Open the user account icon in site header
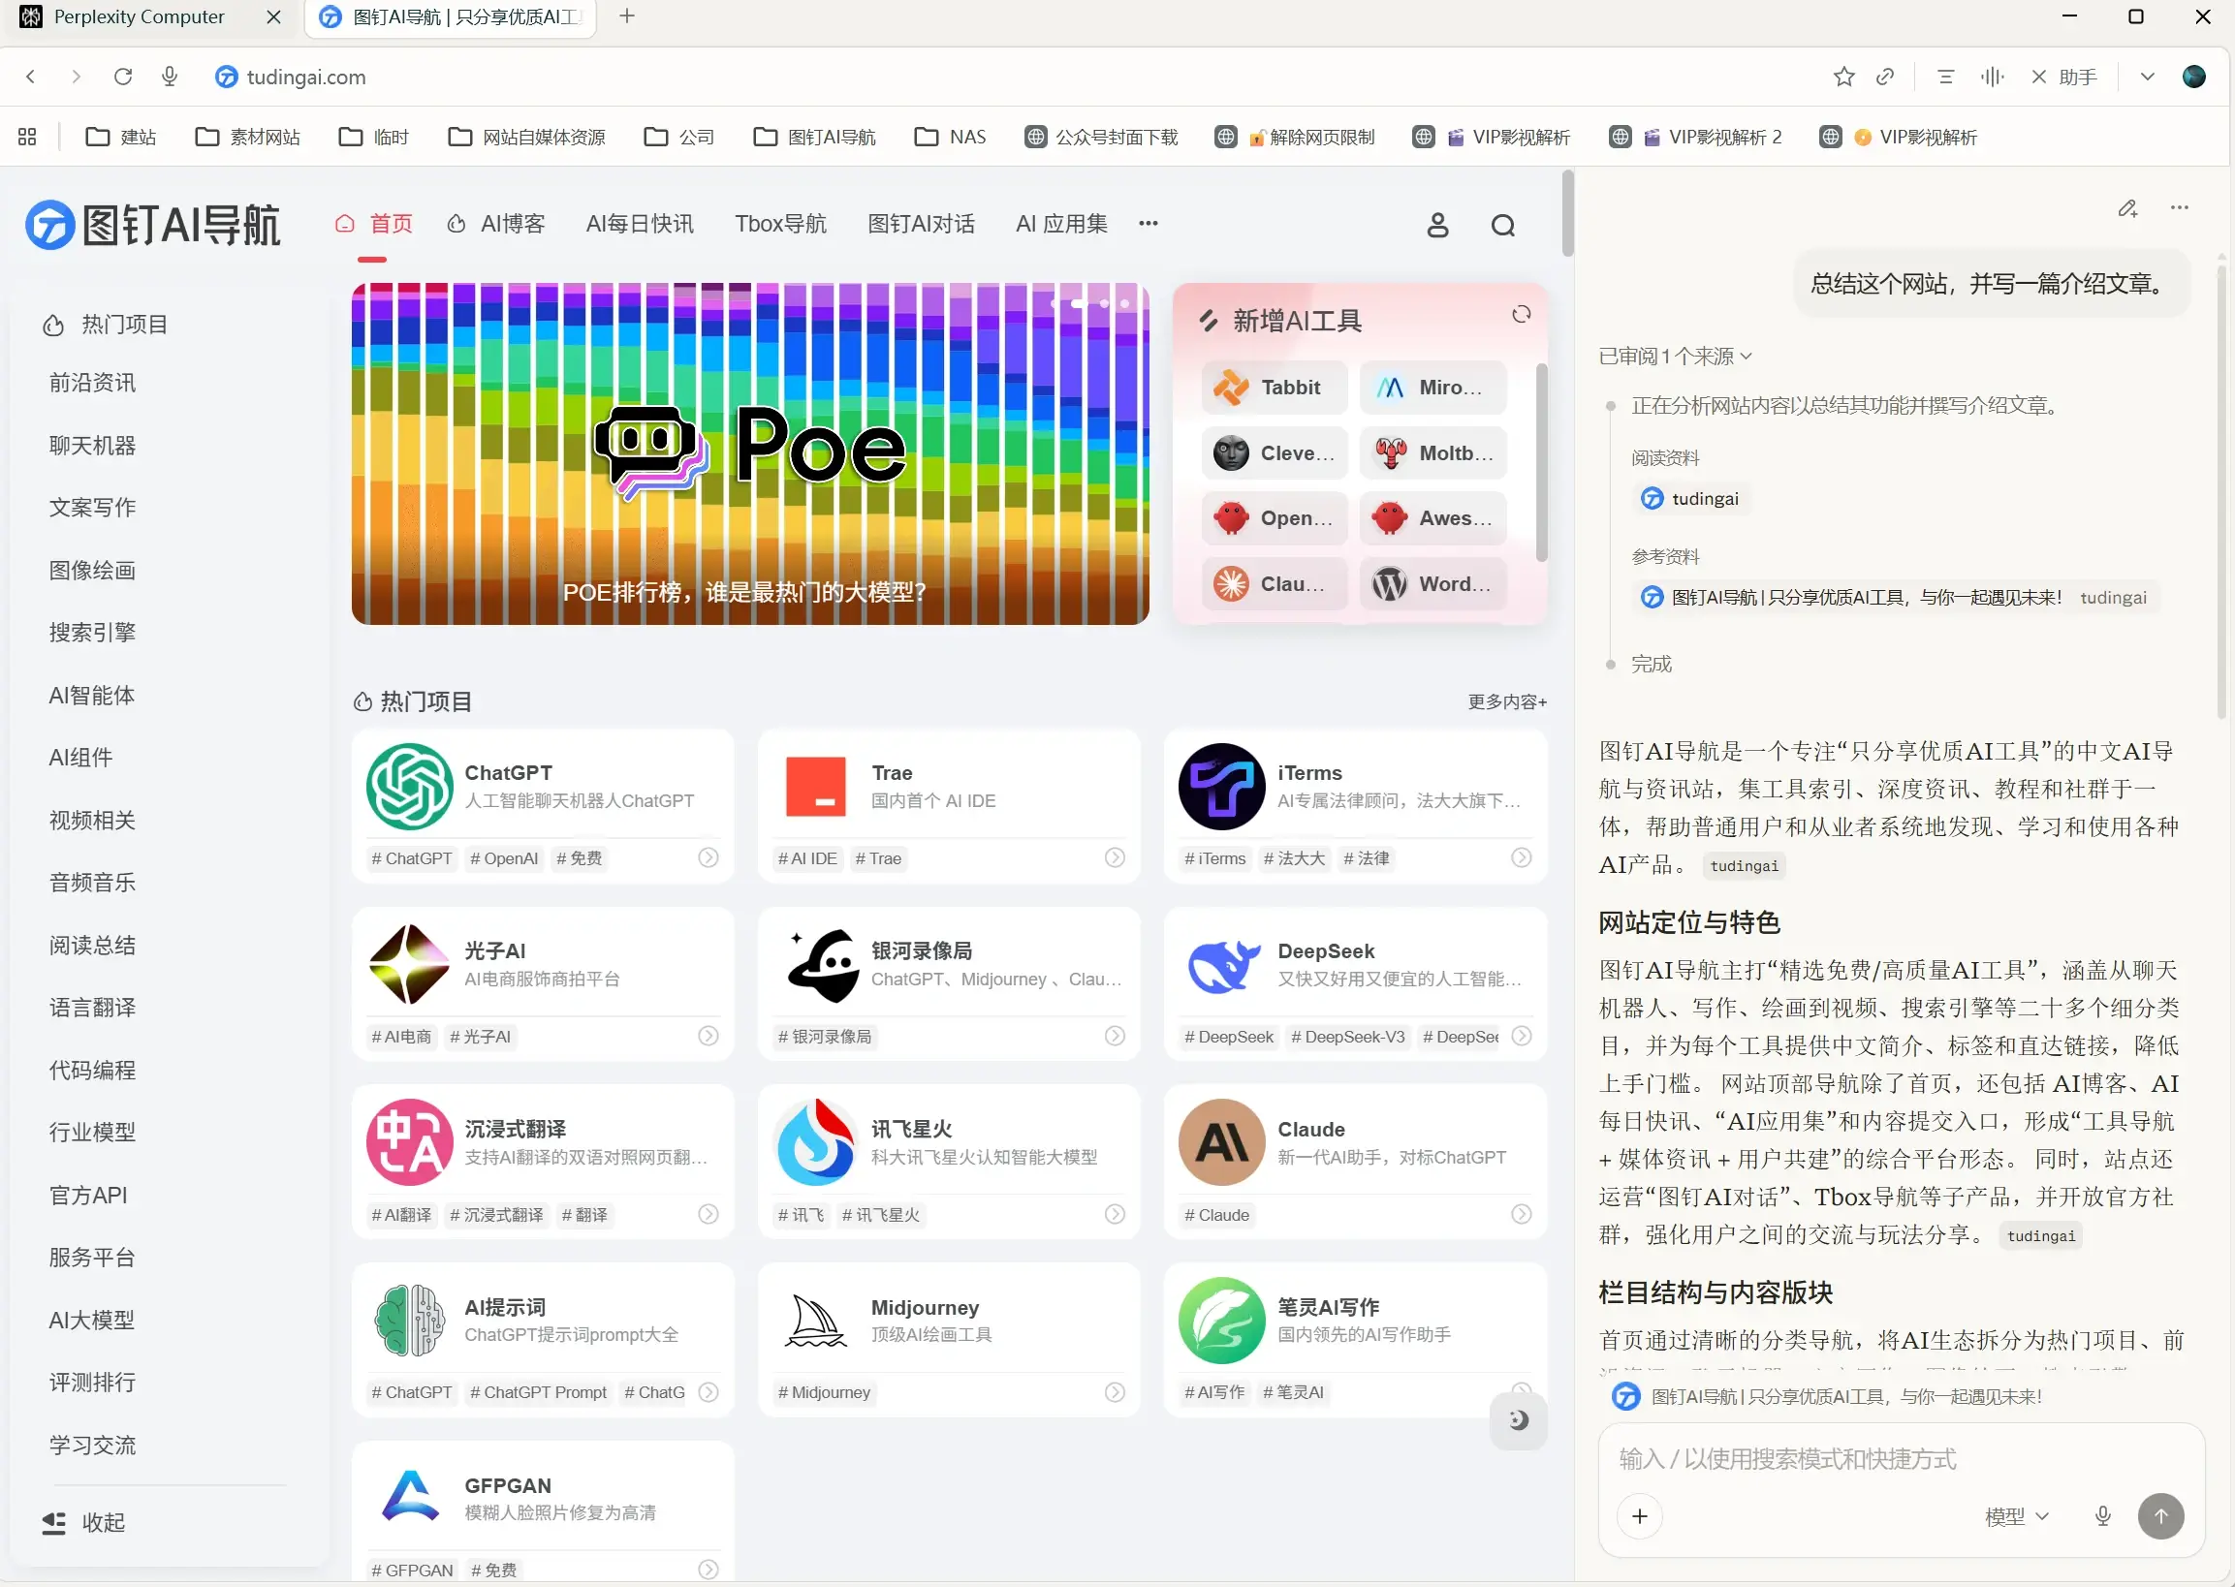The height and width of the screenshot is (1587, 2235). coord(1437,226)
